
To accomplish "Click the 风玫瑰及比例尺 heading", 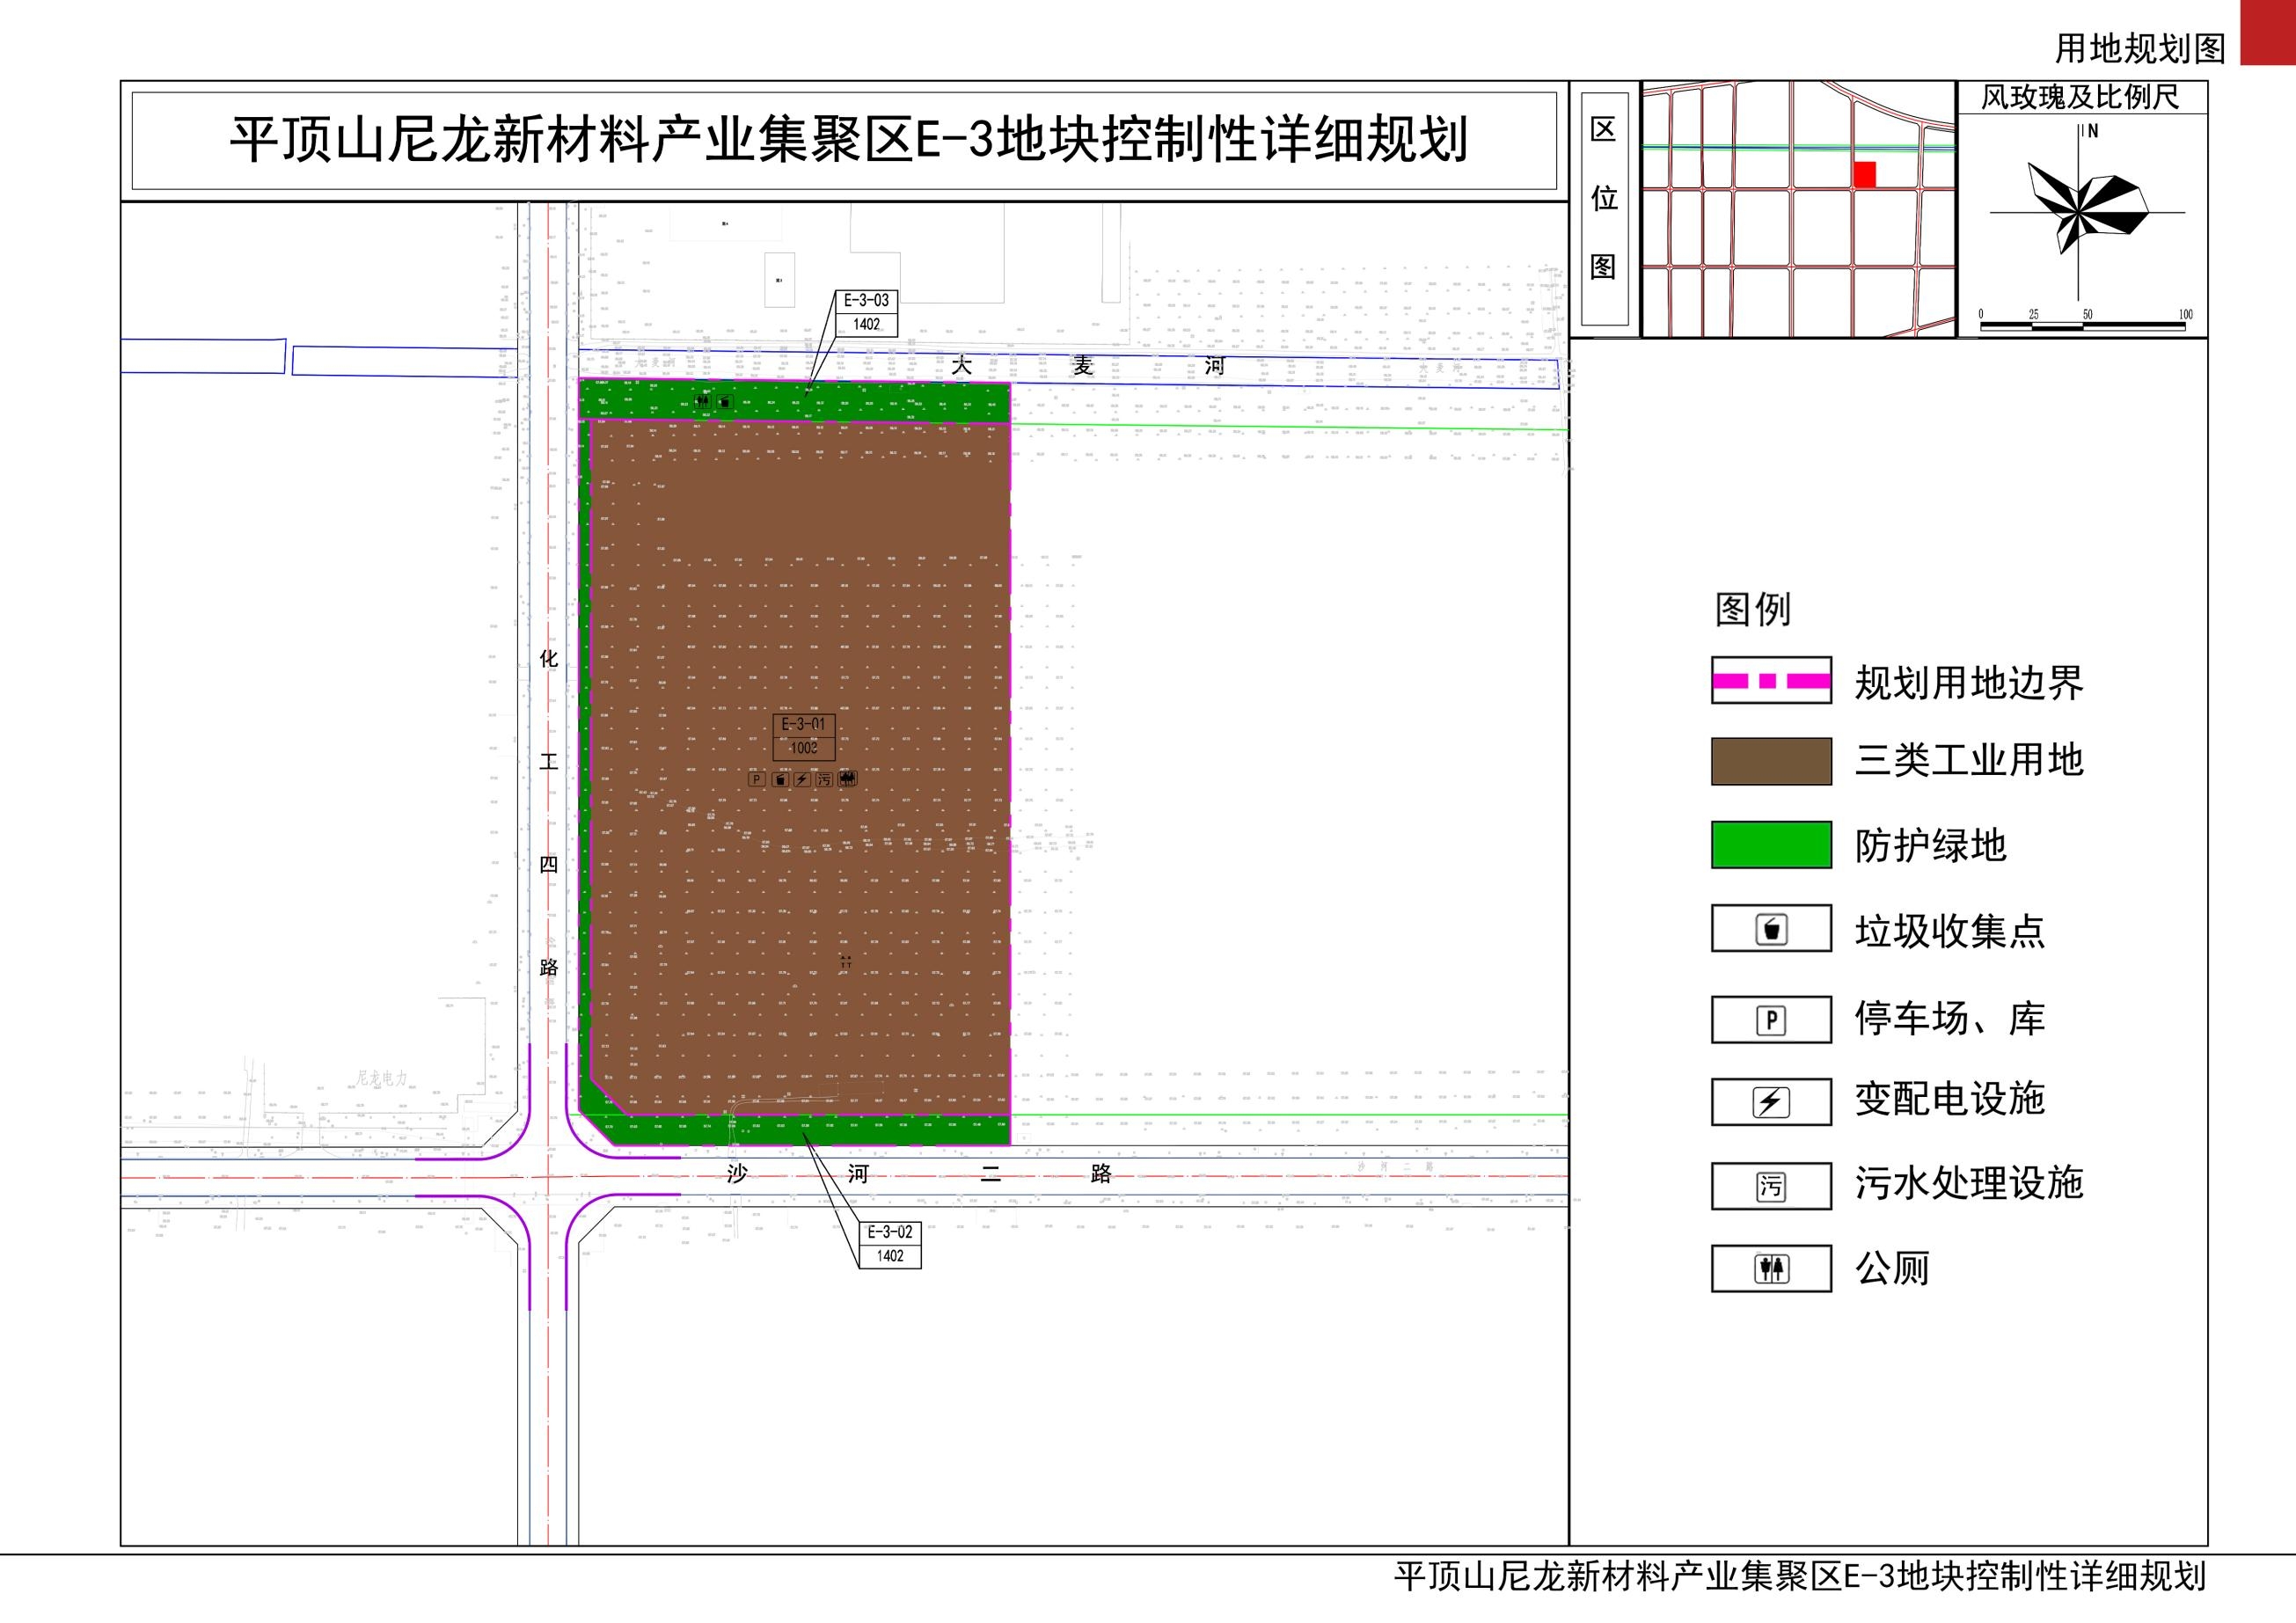I will click(2080, 98).
